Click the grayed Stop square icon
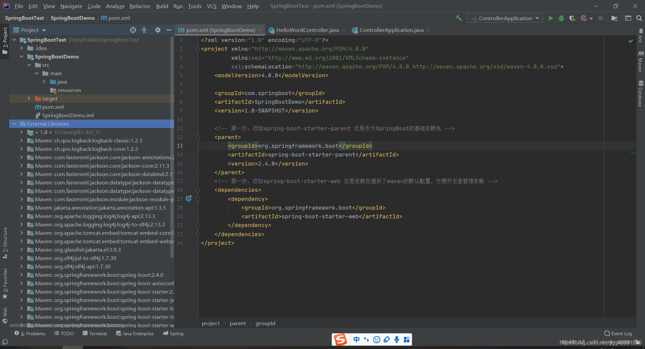This screenshot has width=645, height=349. [x=601, y=18]
